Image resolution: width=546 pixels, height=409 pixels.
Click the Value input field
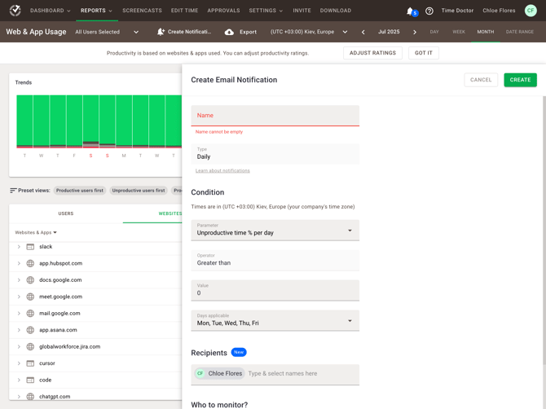(x=275, y=290)
